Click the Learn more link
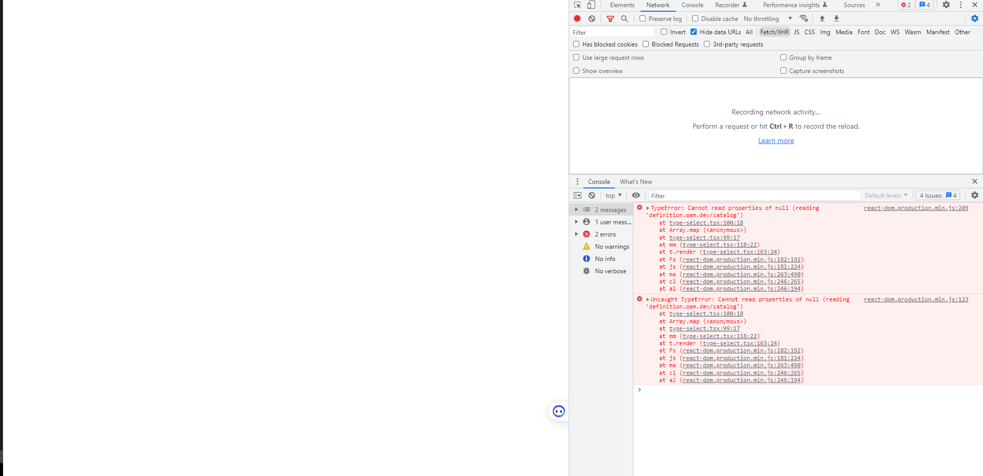The height and width of the screenshot is (476, 983). click(776, 140)
